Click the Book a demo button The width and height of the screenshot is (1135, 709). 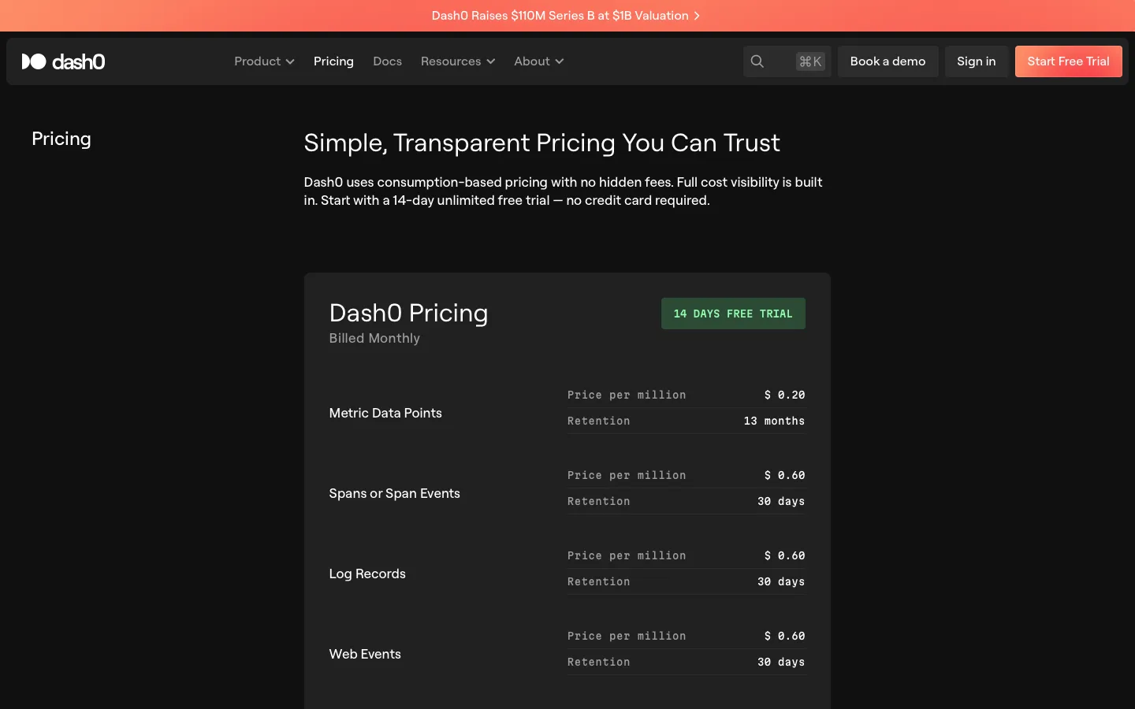coord(888,61)
